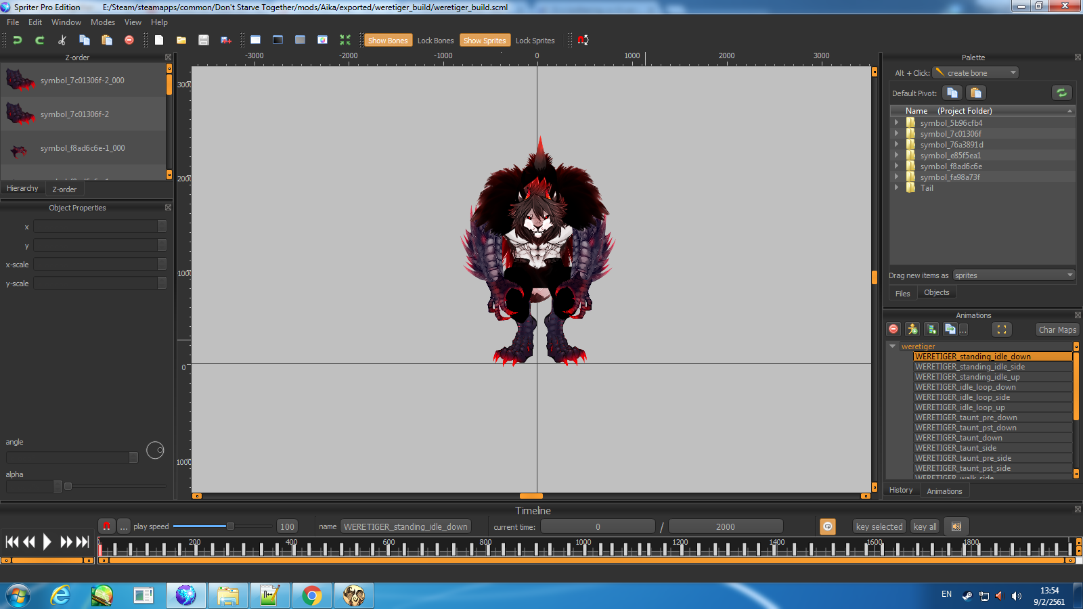Open the 'Drag new items as' sprites dropdown
This screenshot has width=1083, height=609.
1013,275
